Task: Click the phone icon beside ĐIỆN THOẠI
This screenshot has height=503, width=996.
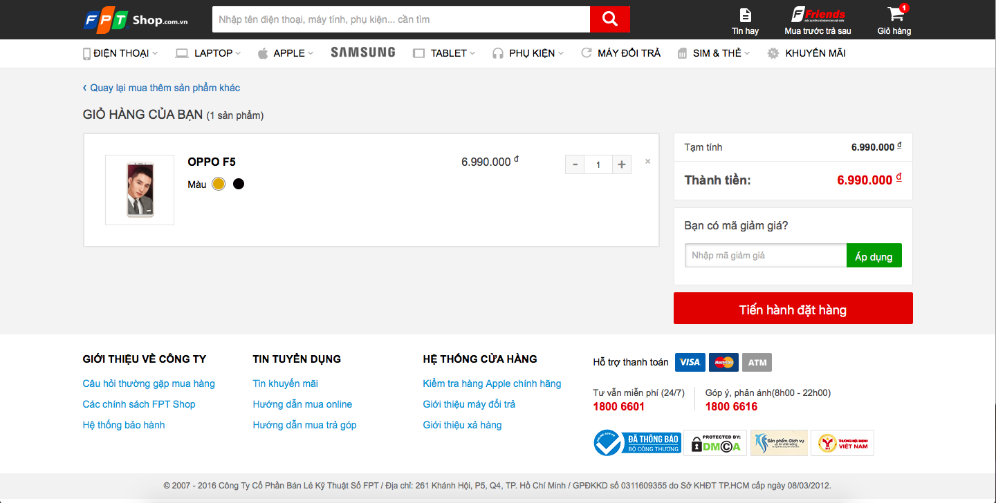Action: [x=87, y=53]
